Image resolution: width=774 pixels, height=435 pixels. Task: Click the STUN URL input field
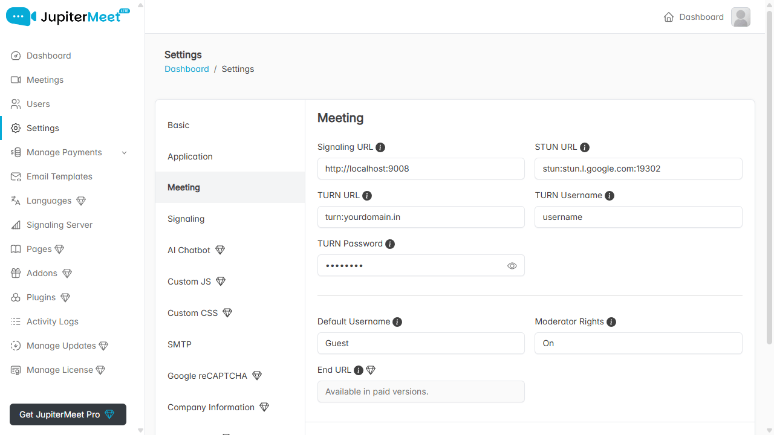tap(639, 169)
